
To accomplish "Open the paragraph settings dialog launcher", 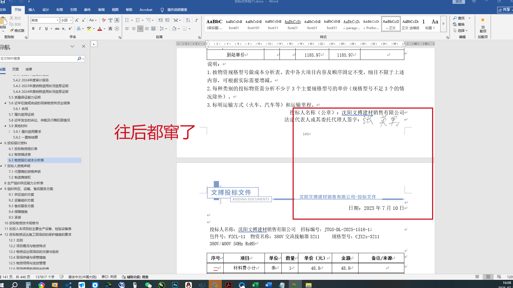I will (199, 38).
